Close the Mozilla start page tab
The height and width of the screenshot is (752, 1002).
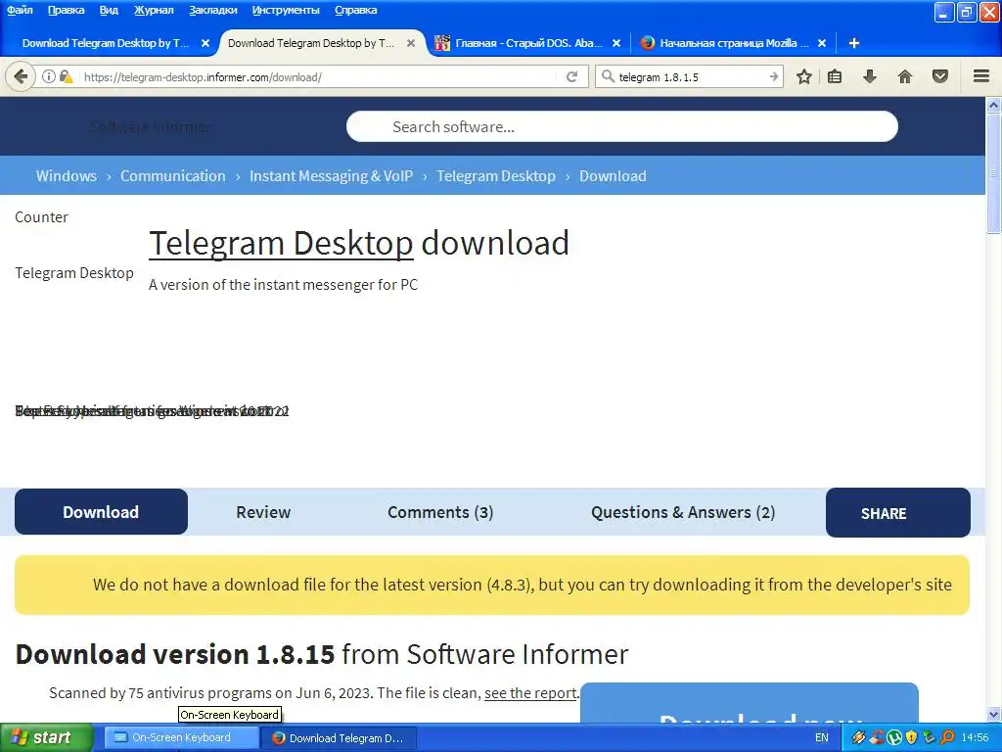(822, 43)
